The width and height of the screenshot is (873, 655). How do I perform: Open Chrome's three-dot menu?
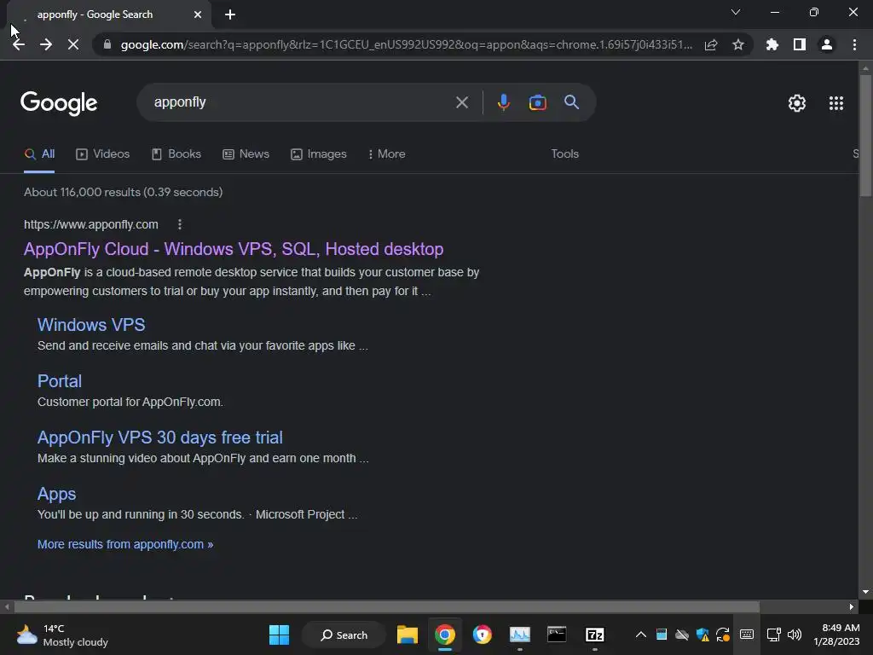coord(854,44)
